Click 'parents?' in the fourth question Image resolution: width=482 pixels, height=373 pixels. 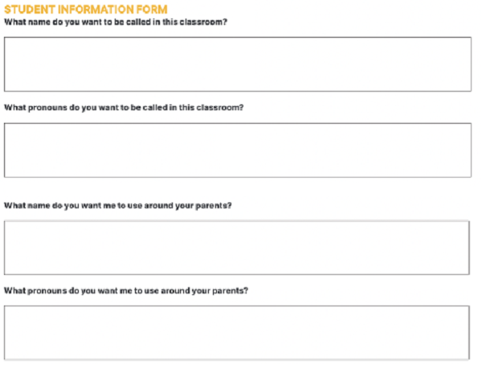point(231,289)
